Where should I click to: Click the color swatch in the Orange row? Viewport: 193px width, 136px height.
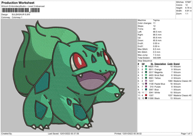[x=146, y=69]
